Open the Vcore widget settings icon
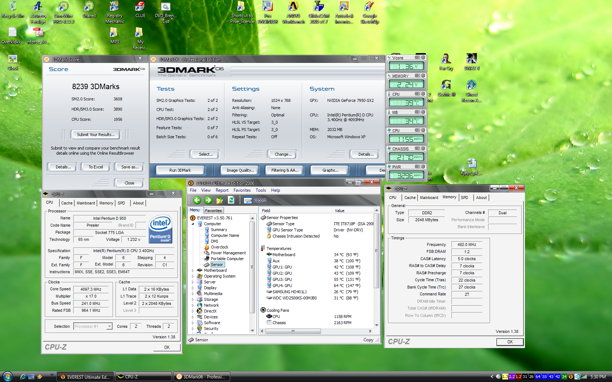Image resolution: width=612 pixels, height=382 pixels. point(417,57)
